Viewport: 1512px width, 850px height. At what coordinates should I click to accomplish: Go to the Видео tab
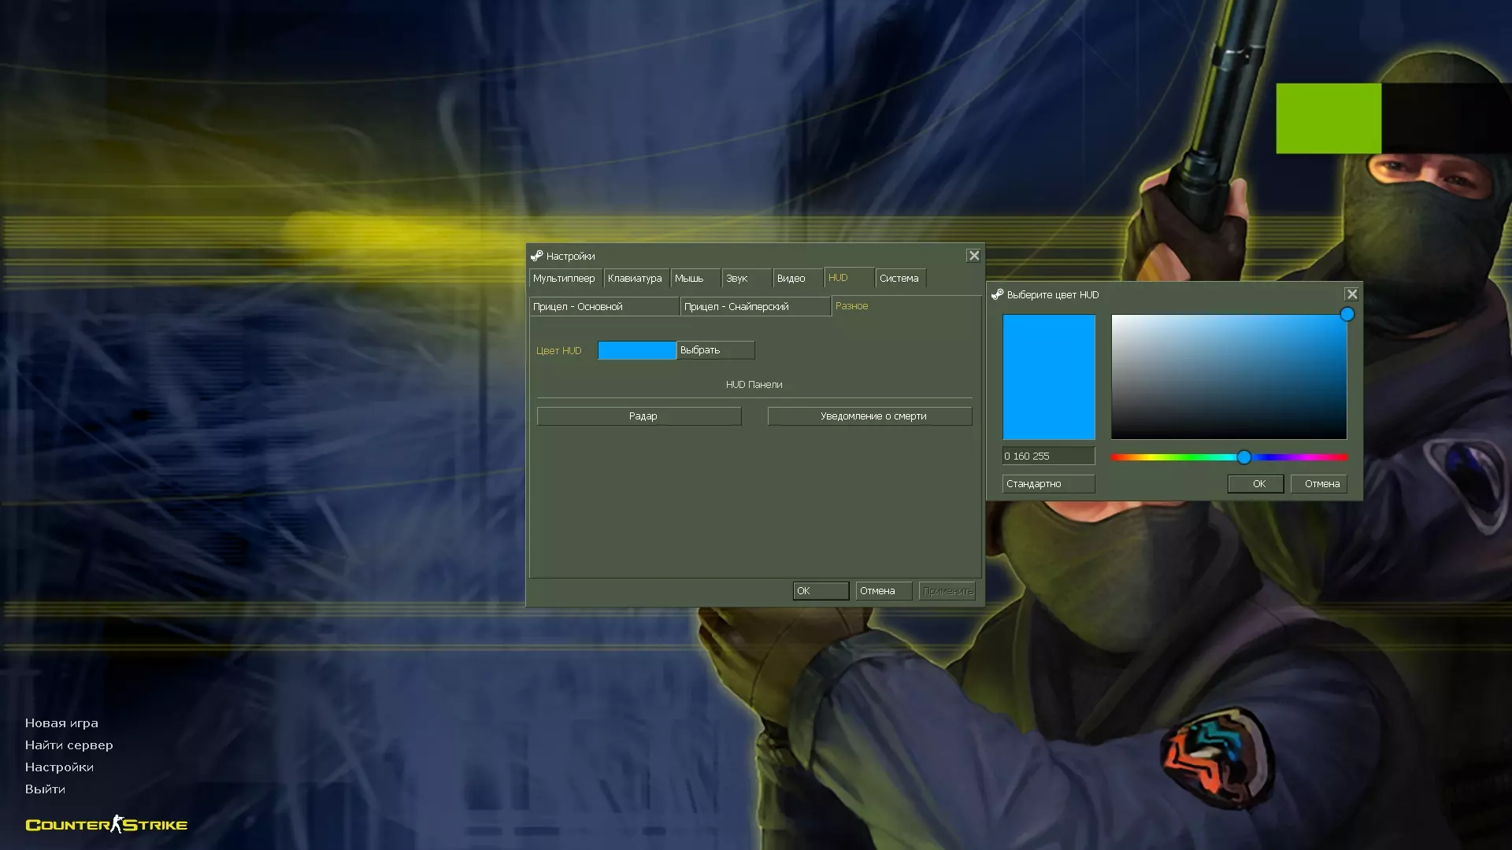pos(791,279)
